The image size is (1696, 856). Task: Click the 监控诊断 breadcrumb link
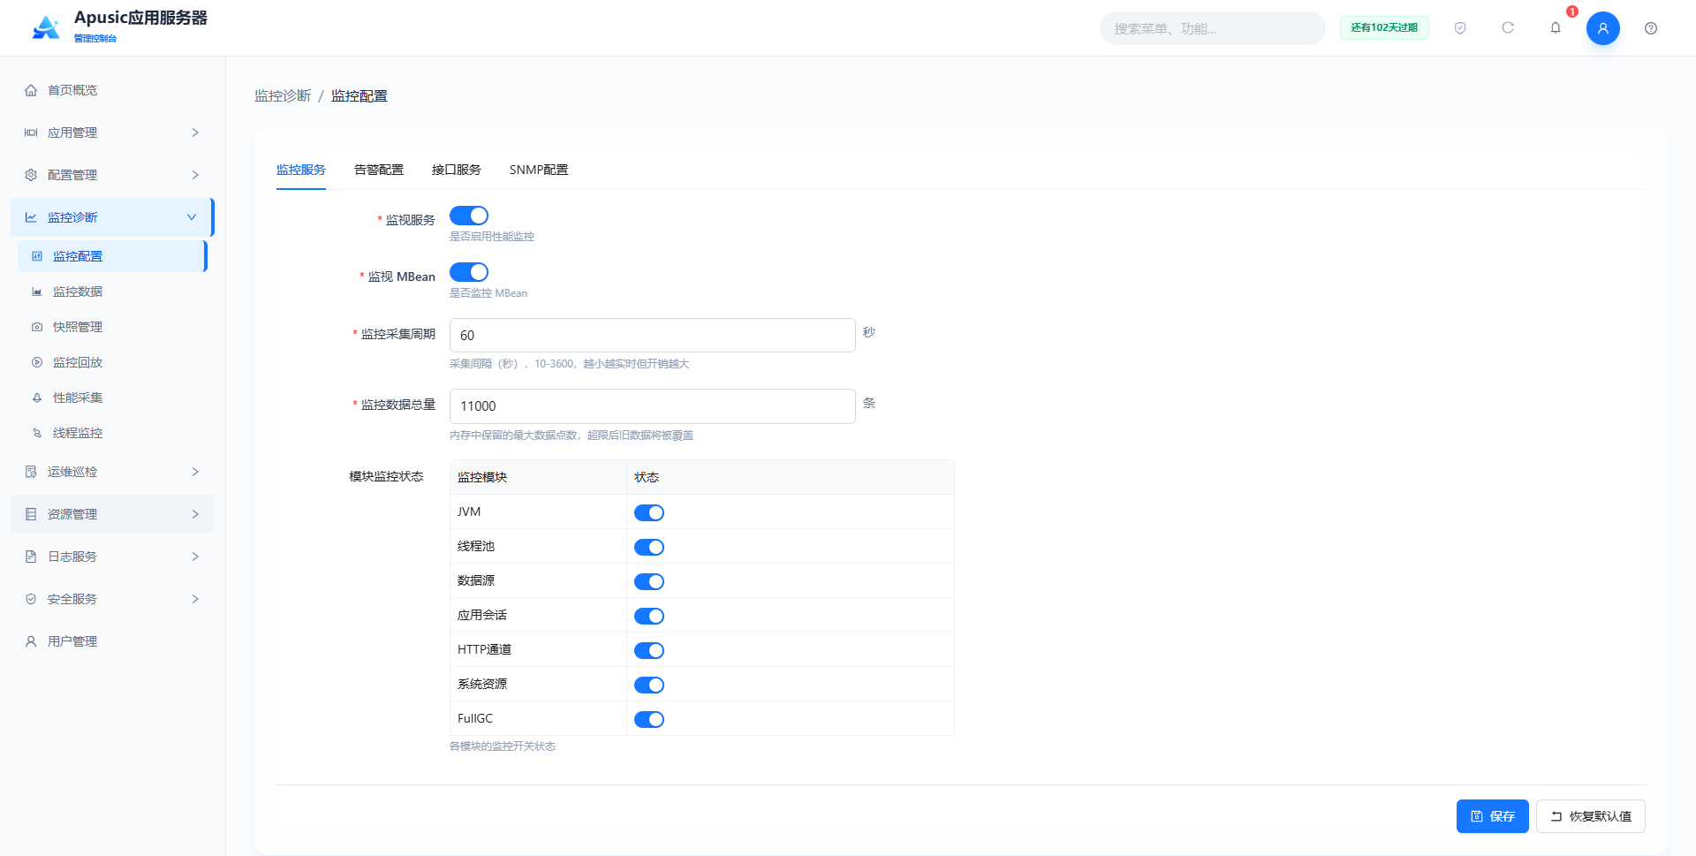click(x=283, y=95)
